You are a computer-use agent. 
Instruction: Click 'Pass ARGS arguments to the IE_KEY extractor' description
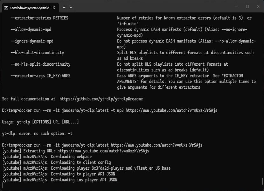(186, 82)
